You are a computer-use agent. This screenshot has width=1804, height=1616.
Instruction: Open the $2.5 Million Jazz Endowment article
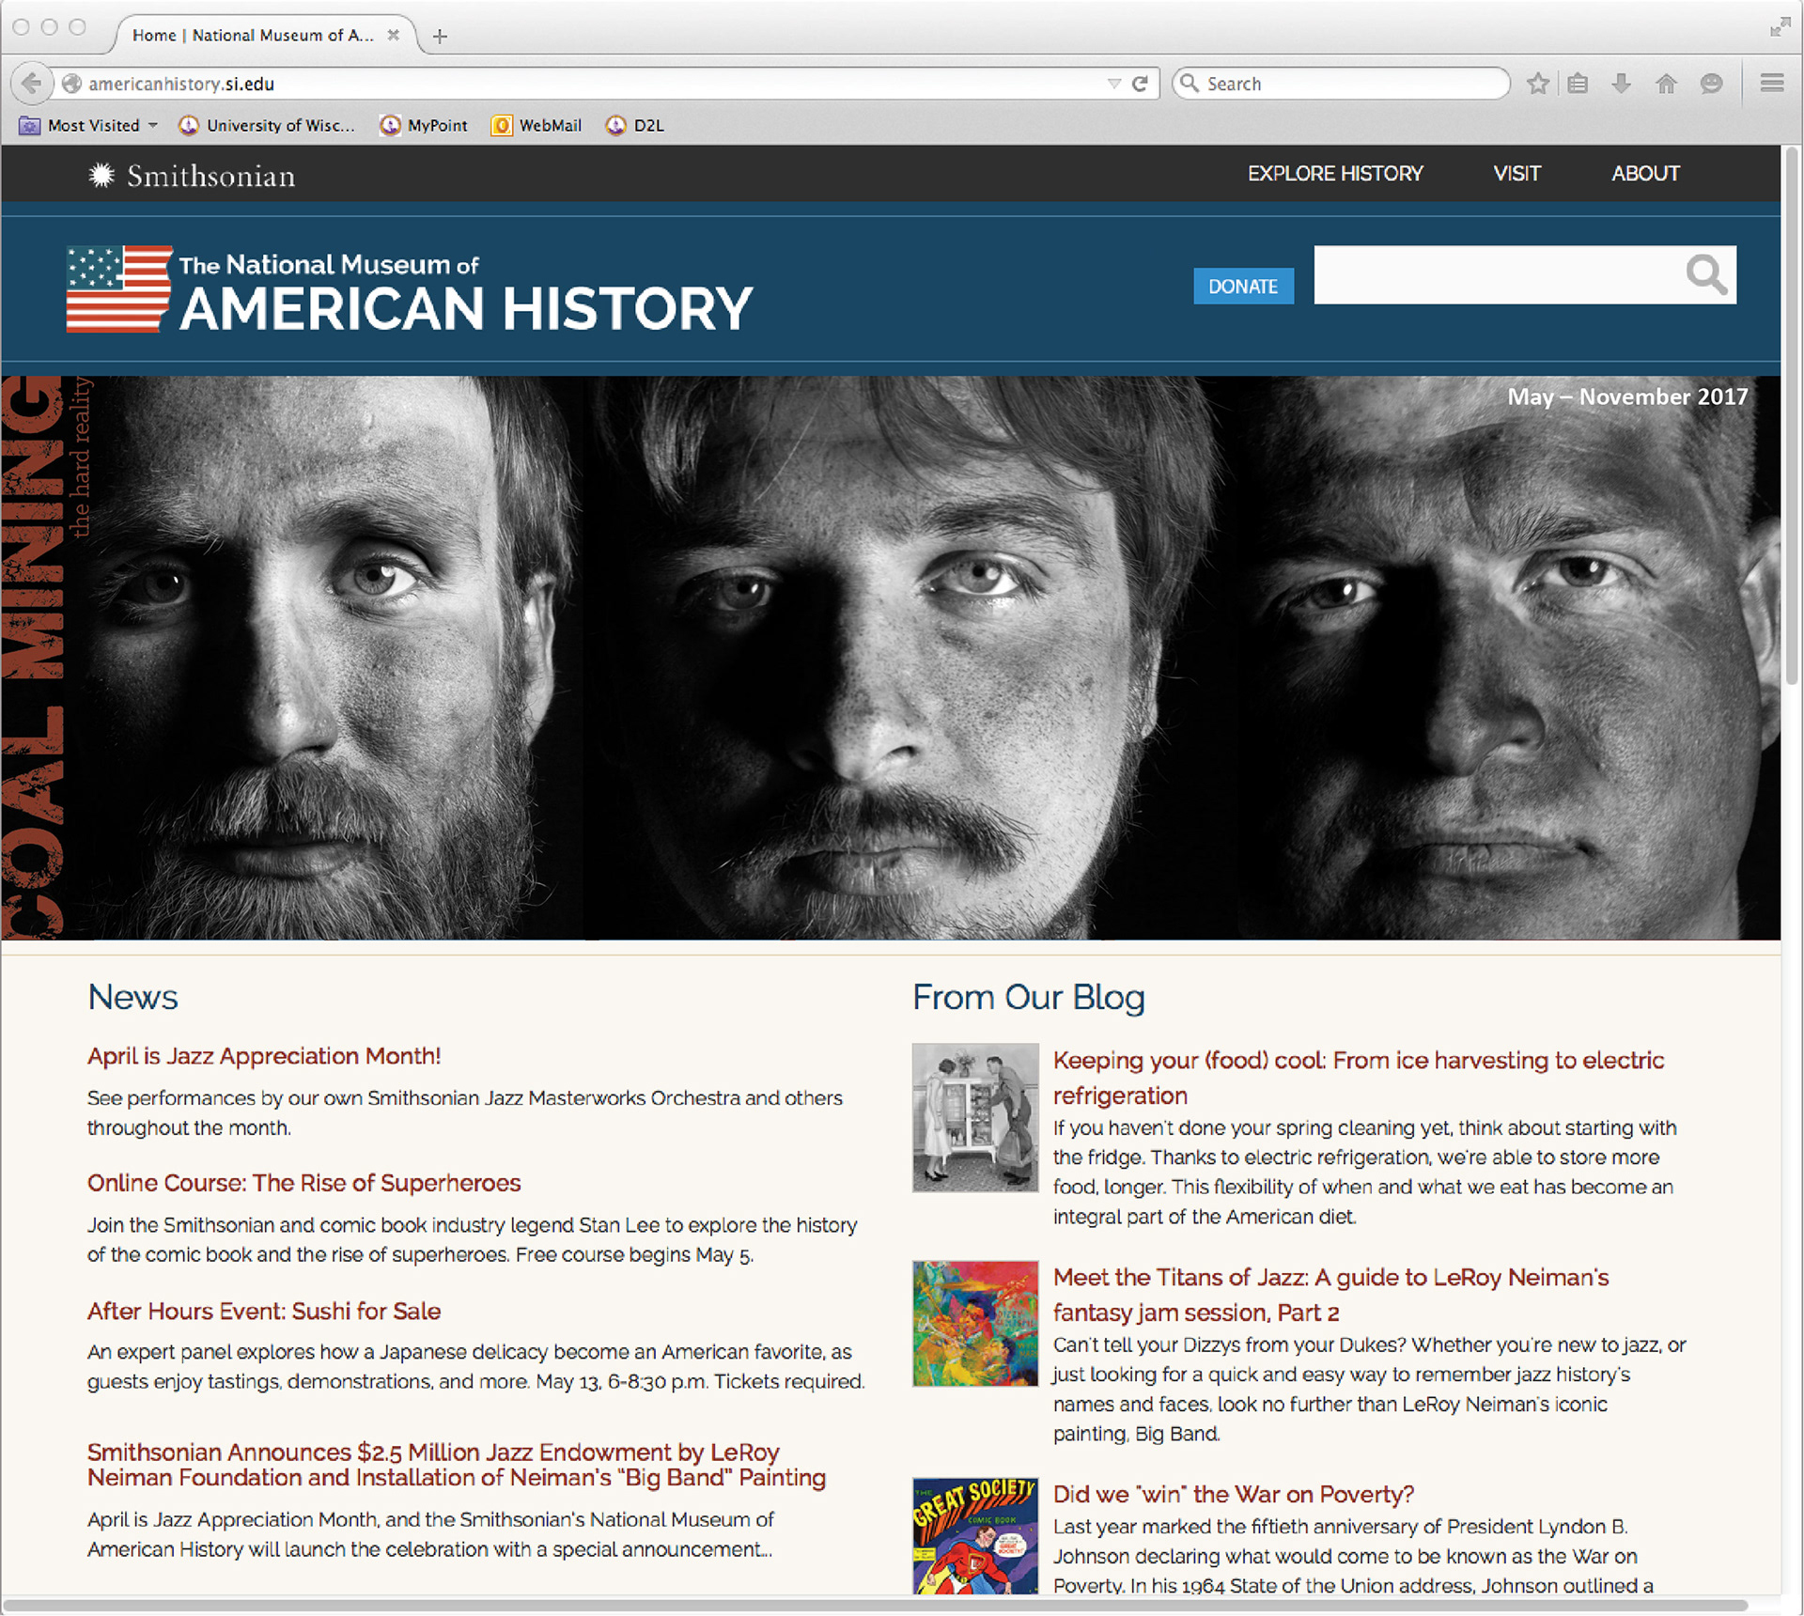(x=457, y=1465)
